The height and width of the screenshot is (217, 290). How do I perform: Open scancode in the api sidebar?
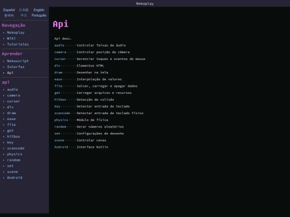point(16,148)
